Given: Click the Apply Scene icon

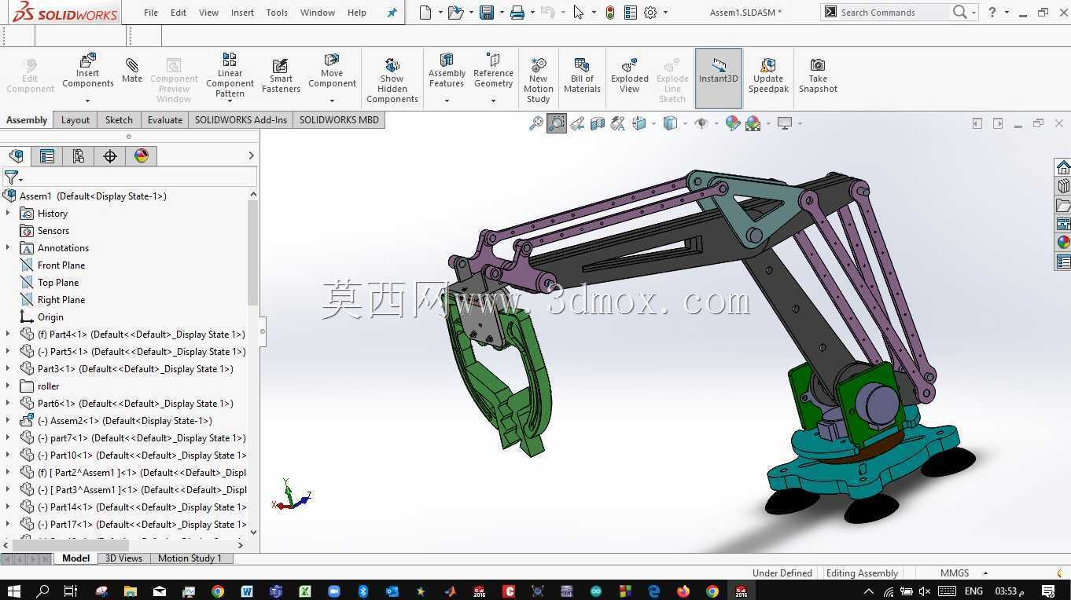Looking at the screenshot, I should [753, 123].
